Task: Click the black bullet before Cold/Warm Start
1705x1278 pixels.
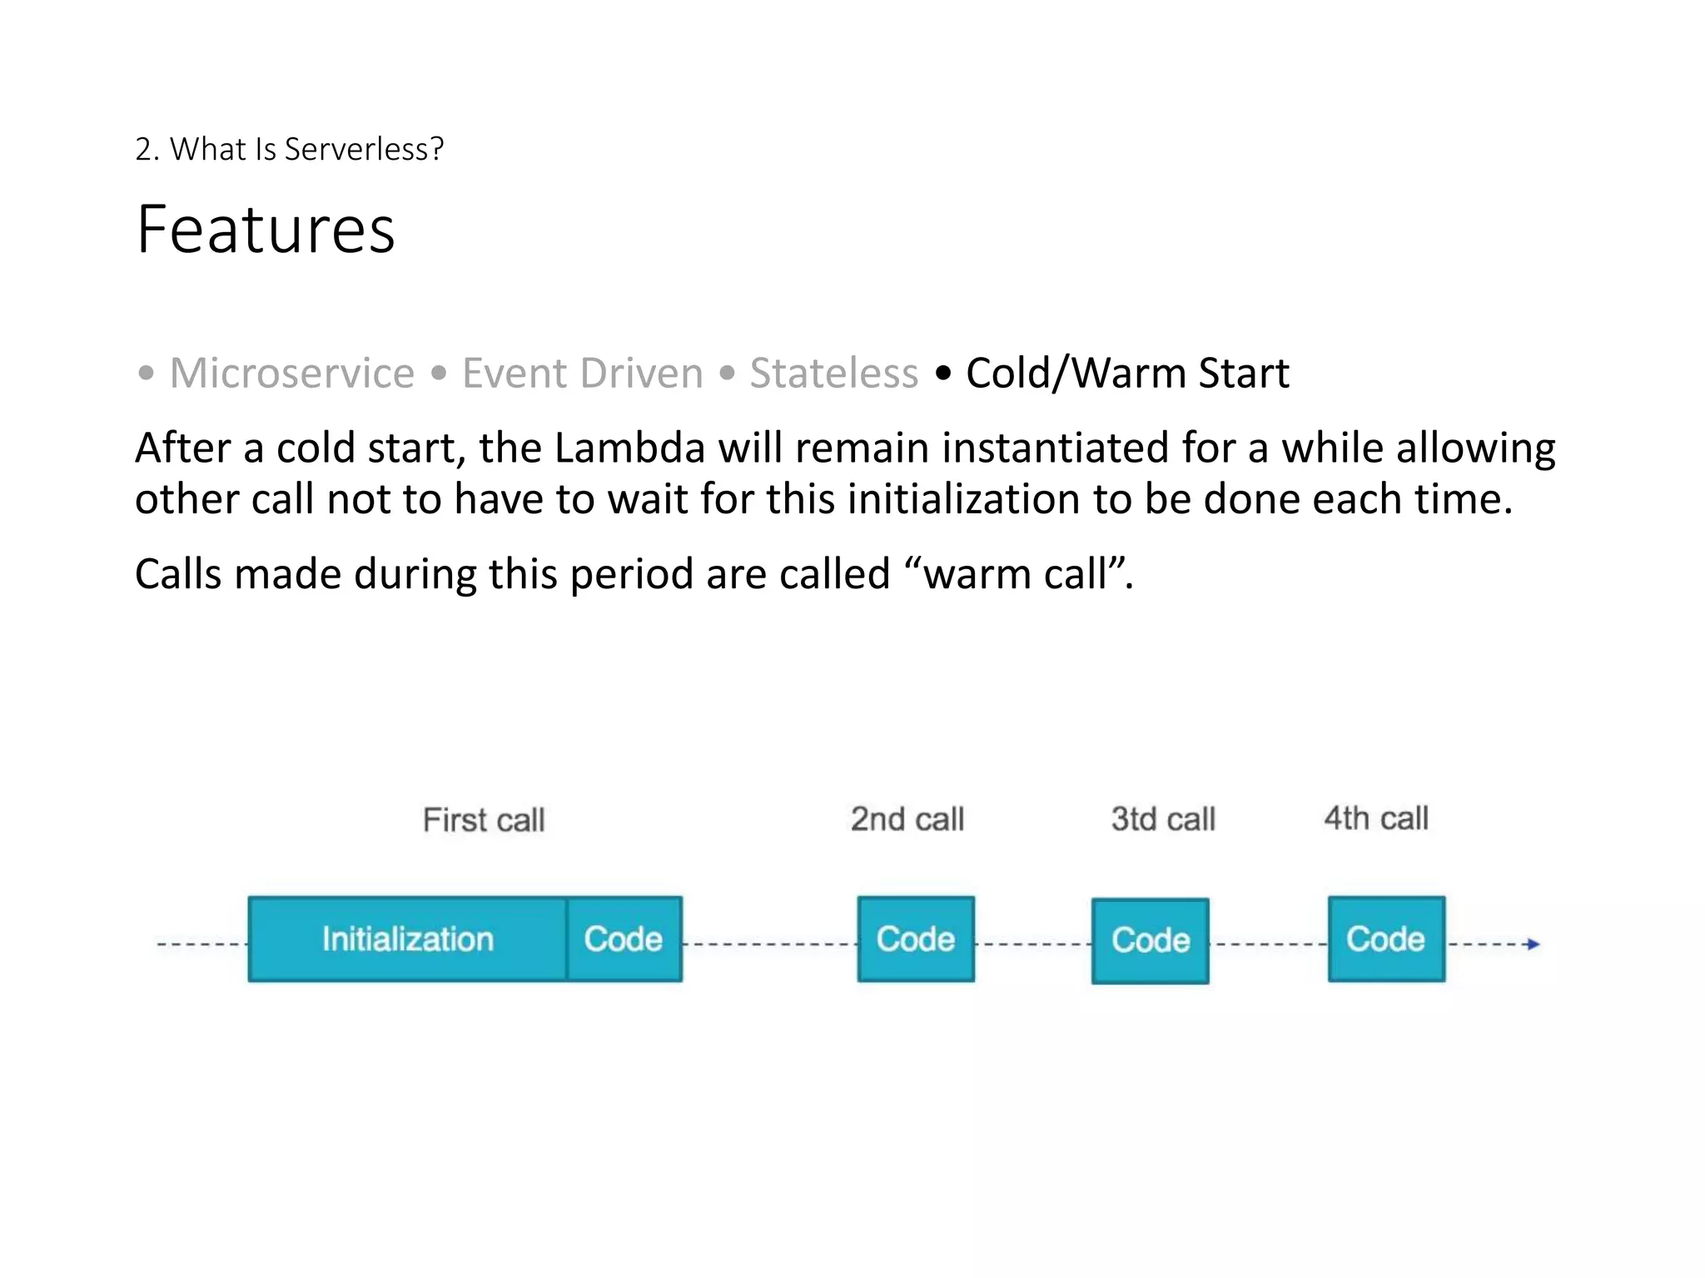Action: (x=942, y=374)
